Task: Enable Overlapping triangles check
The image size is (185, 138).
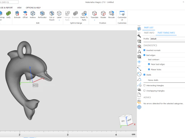Action: [145, 91]
